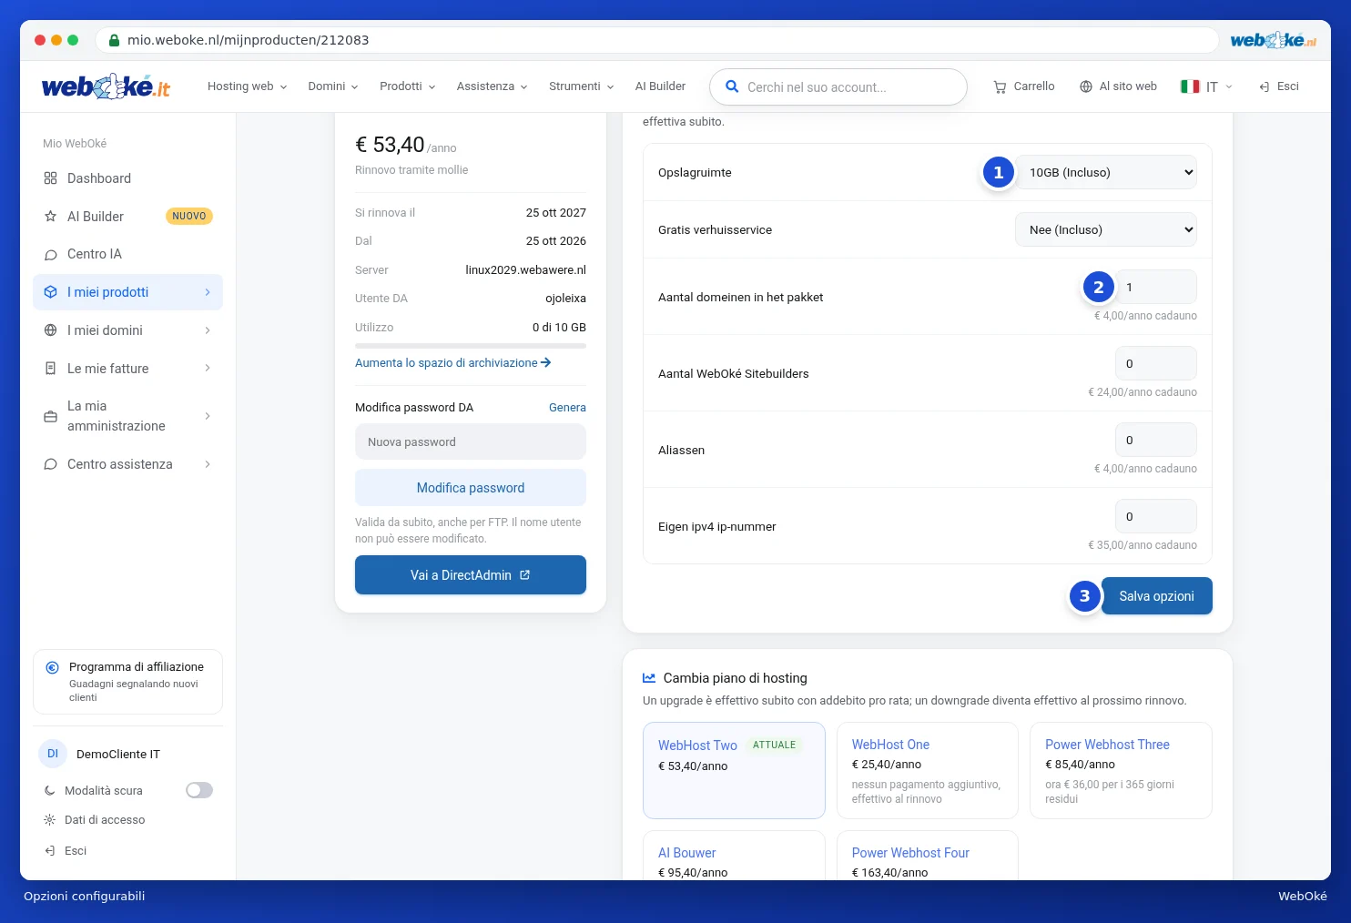Click Dati di accesso gear icon
The height and width of the screenshot is (923, 1351).
click(50, 820)
